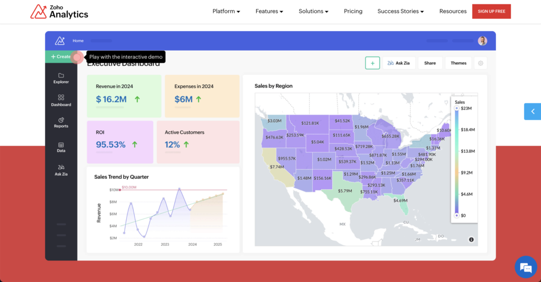Open the live chat bubble
541x282 pixels.
(x=525, y=267)
